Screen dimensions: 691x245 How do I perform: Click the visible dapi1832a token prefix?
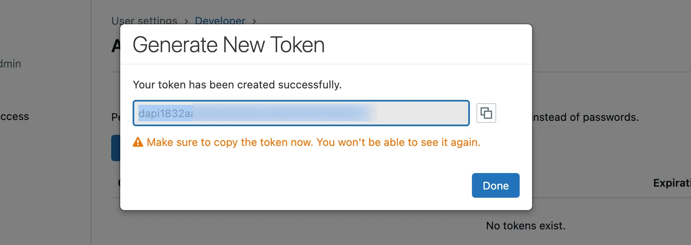pos(166,113)
